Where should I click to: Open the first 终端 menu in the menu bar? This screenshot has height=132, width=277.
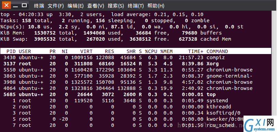[x=39, y=6]
